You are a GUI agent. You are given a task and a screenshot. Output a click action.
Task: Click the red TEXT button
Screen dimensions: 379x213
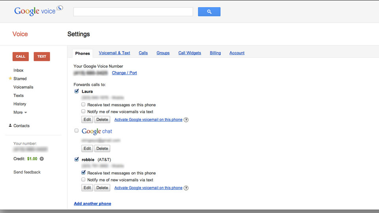[x=42, y=56]
